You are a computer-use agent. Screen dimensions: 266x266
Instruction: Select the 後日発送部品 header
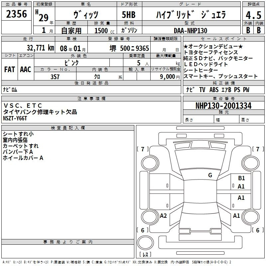pyautogui.click(x=91, y=83)
